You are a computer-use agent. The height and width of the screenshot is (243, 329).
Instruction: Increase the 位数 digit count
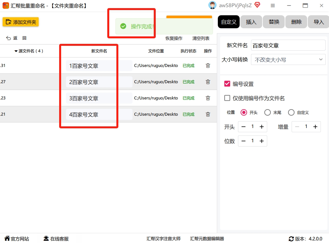[261, 141]
